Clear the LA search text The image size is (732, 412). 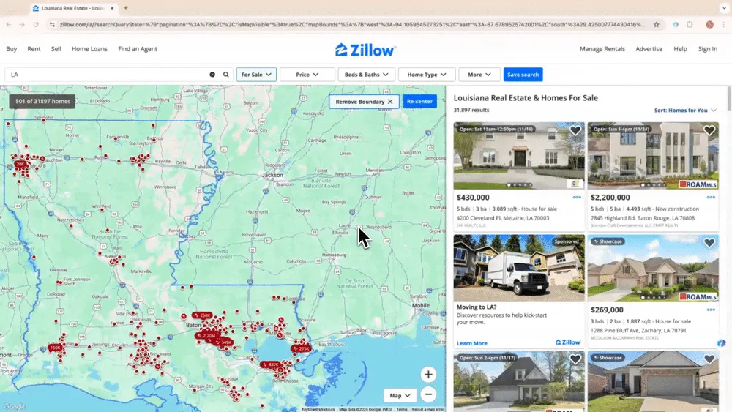(212, 75)
